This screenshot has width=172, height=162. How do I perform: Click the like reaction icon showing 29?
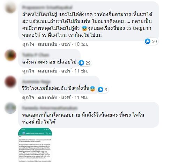tap(81, 63)
